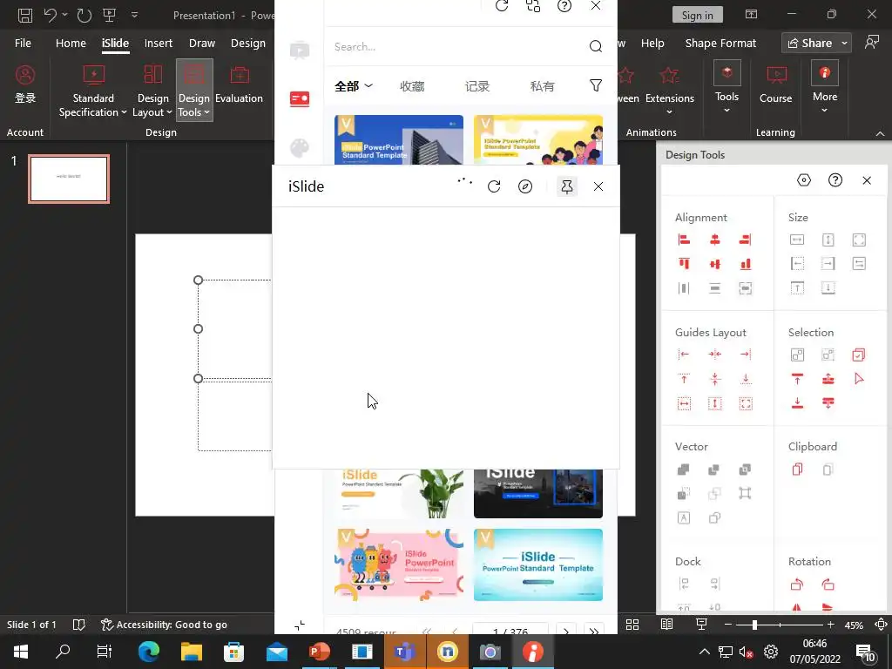Screen dimensions: 892x669
Task: Open the Insert ribbon tab
Action: pyautogui.click(x=159, y=44)
